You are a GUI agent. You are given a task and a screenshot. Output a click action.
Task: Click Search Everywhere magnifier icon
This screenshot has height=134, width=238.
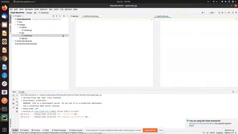pyautogui.click(x=233, y=13)
